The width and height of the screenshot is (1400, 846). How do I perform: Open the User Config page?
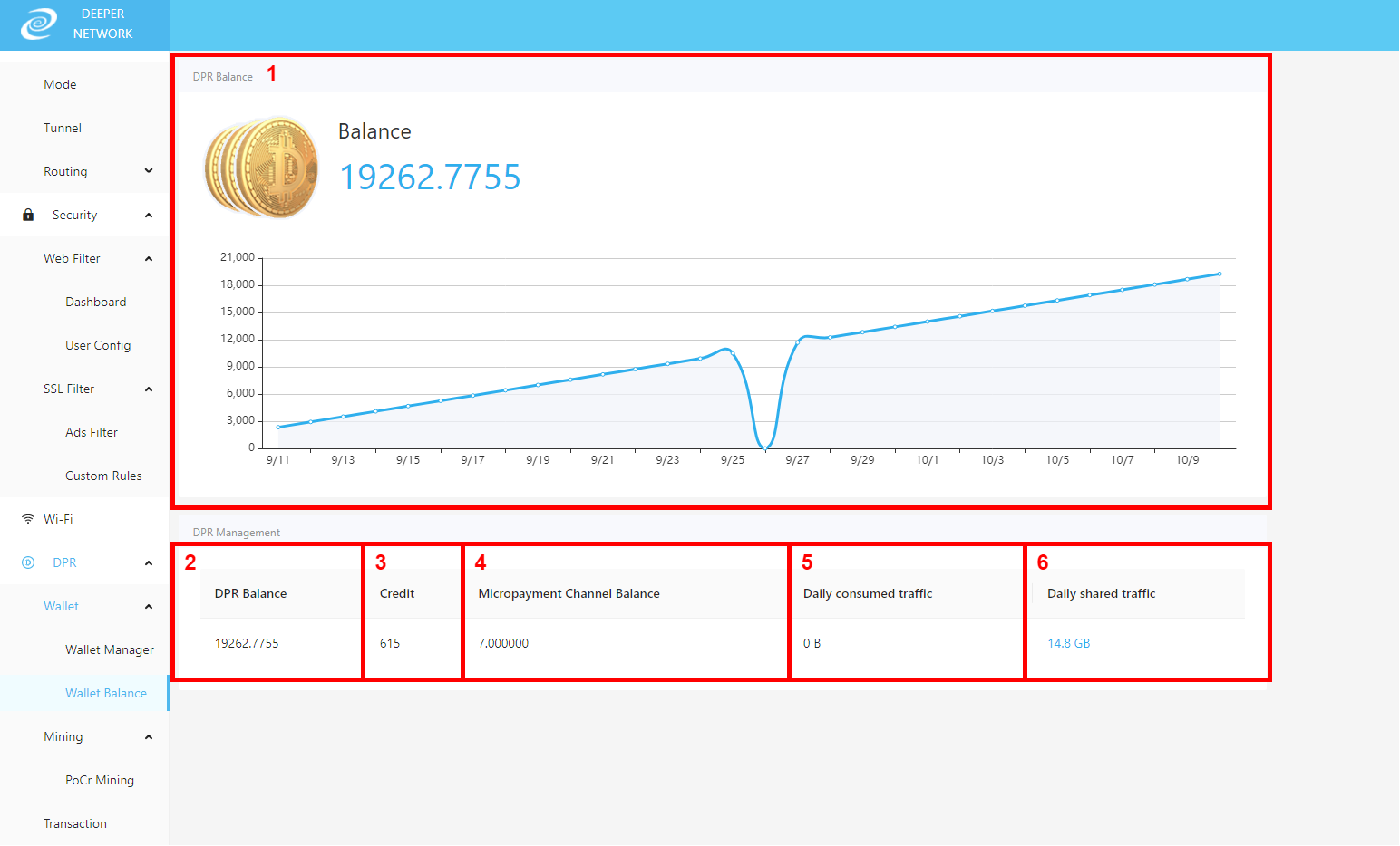pos(98,345)
